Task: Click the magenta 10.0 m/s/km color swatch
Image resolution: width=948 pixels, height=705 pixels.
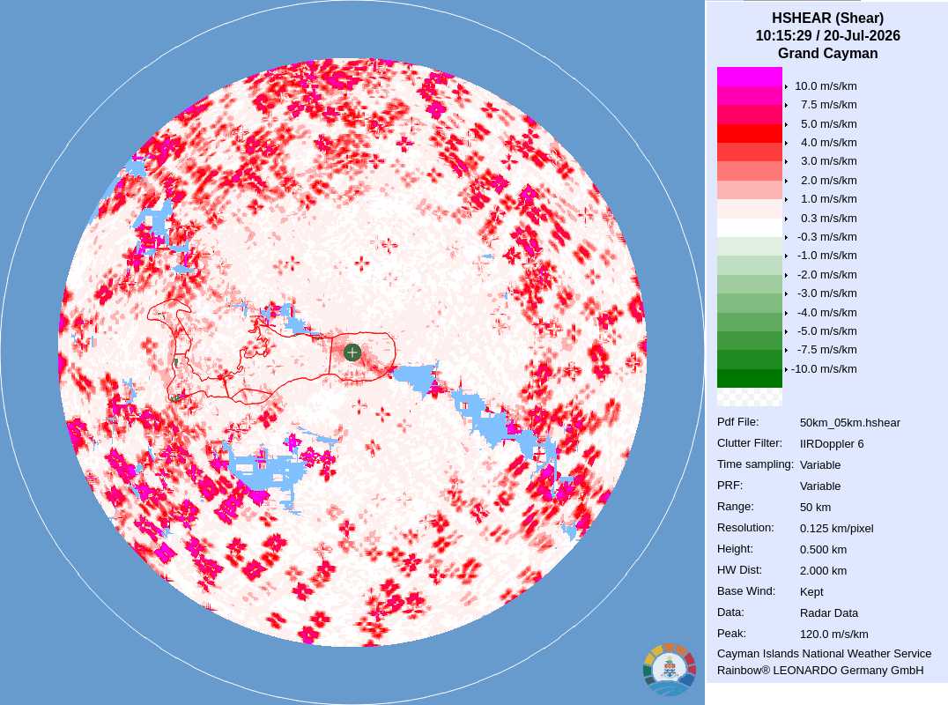Action: click(749, 77)
